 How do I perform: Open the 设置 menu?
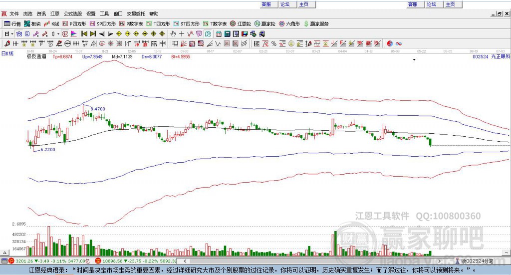[x=91, y=13]
